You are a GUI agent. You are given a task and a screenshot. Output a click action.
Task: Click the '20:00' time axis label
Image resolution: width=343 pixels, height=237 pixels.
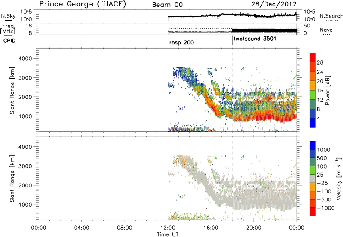click(x=254, y=228)
